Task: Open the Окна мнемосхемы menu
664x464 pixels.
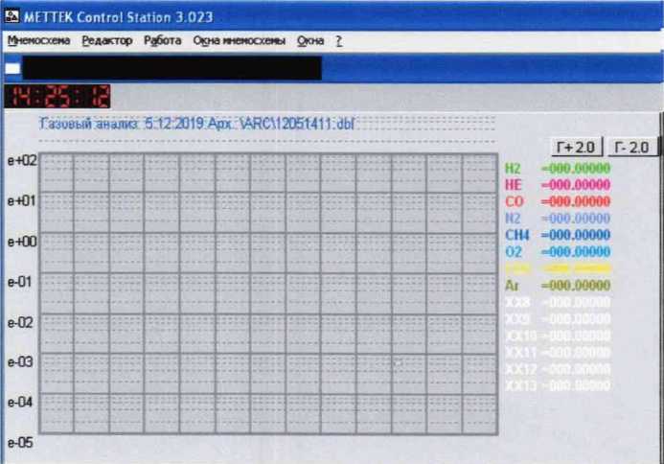Action: click(x=239, y=41)
